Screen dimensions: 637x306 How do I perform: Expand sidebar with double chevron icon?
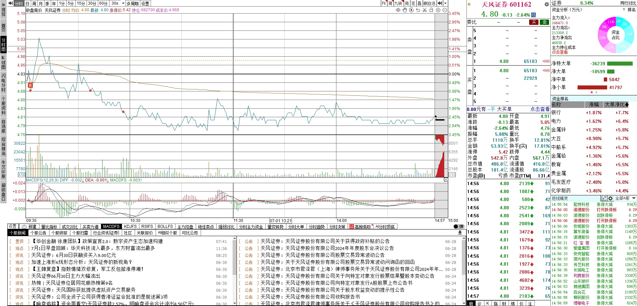(x=3, y=5)
